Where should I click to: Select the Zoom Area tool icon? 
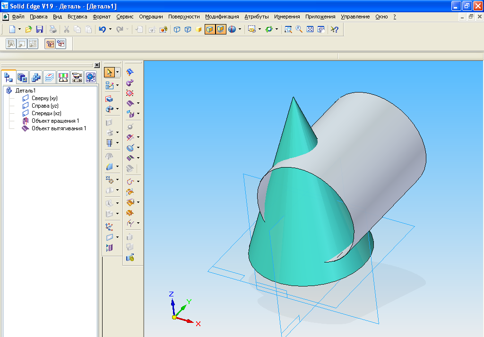288,29
